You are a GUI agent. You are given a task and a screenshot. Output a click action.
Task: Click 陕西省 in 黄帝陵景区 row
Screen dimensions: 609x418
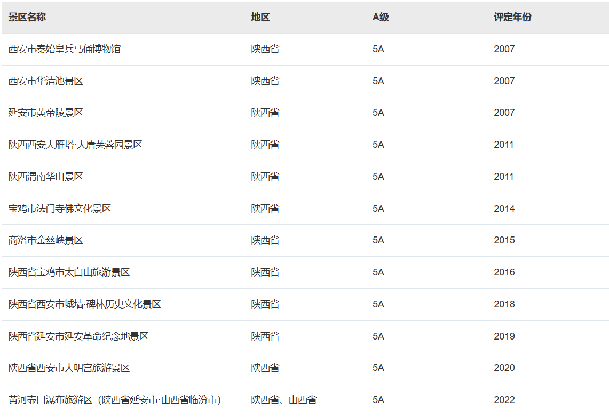click(x=265, y=113)
